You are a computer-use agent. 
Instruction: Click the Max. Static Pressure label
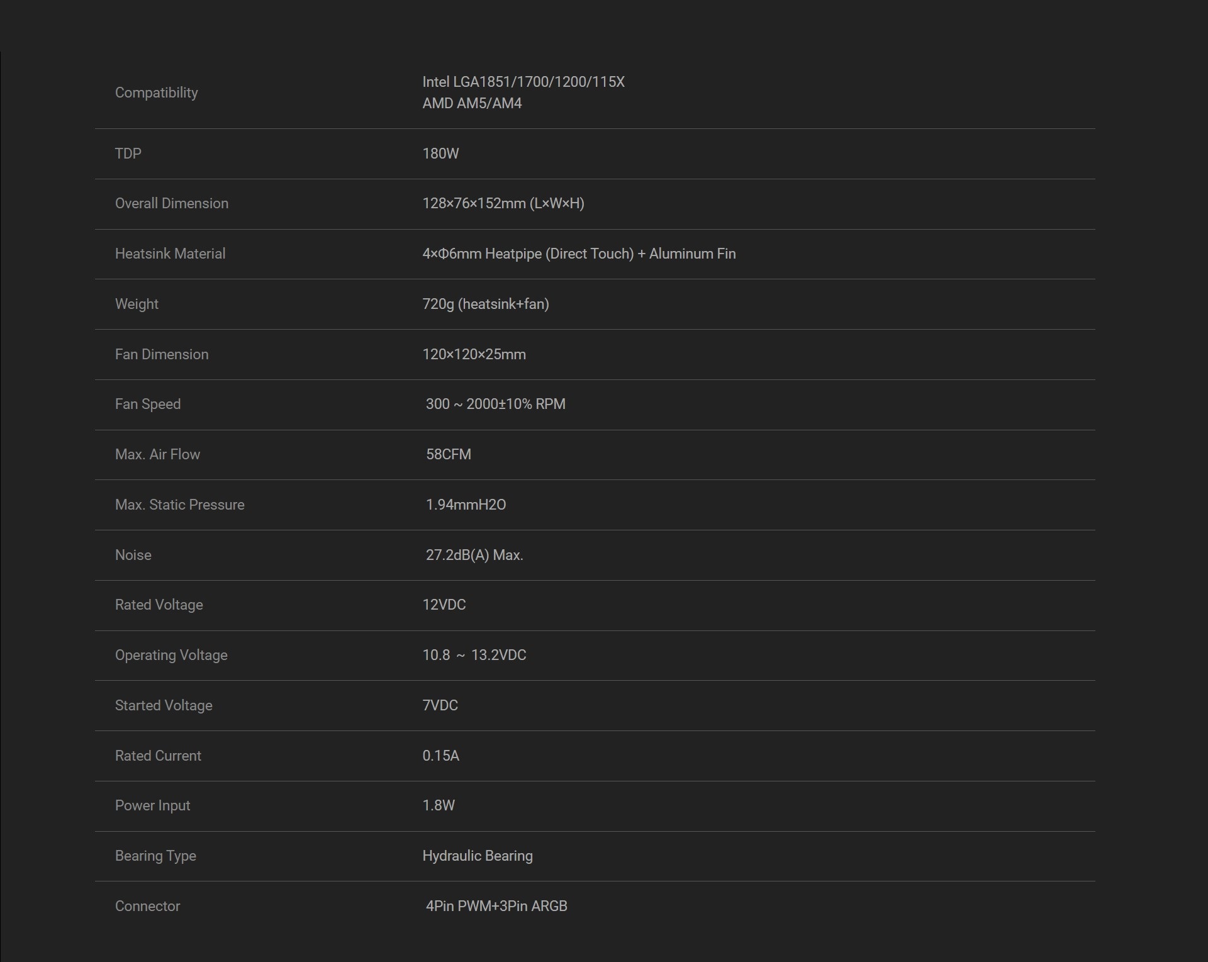(x=179, y=505)
